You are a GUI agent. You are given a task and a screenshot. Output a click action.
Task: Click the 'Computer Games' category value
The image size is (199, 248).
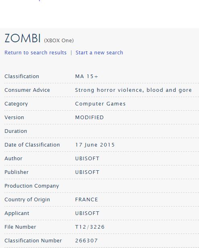(100, 104)
